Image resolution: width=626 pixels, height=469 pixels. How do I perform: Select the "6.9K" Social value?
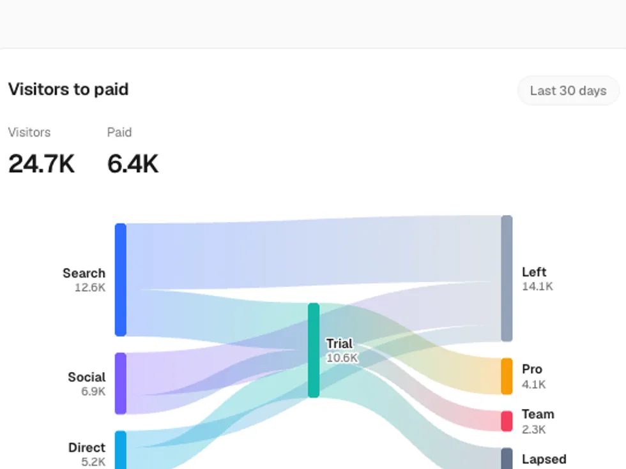[x=93, y=391]
